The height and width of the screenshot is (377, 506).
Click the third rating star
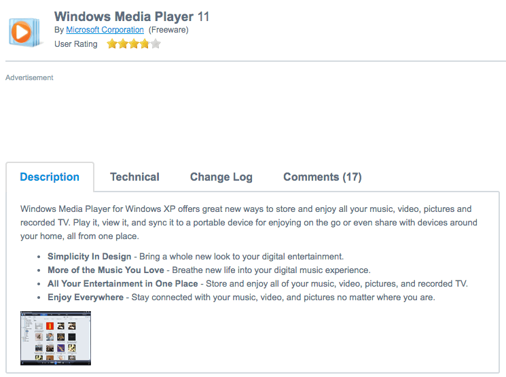(x=134, y=43)
